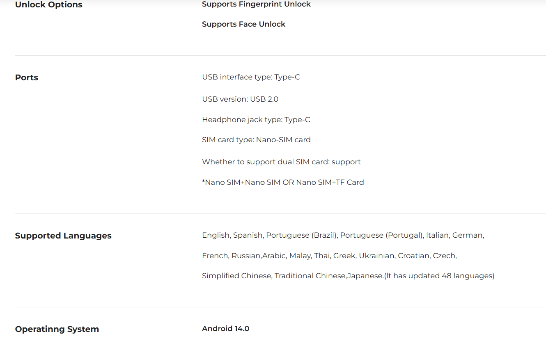Select the Android 14.0 value

(225, 329)
